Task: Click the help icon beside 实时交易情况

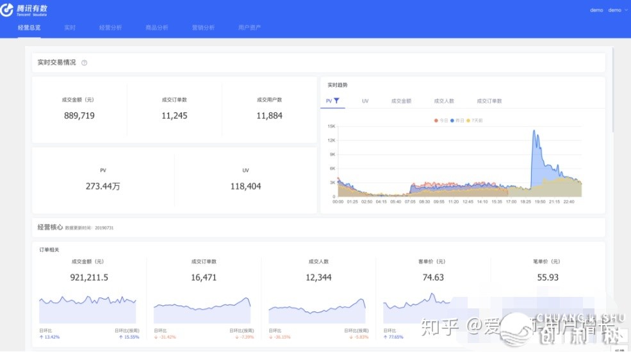Action: [x=84, y=63]
